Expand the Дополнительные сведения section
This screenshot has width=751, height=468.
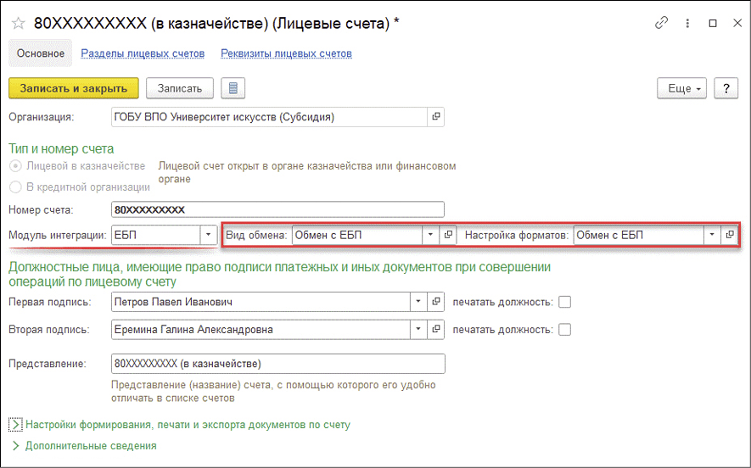(15, 445)
